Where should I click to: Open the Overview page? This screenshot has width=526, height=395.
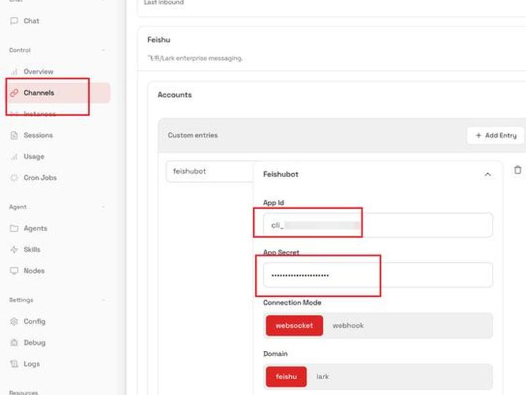(x=38, y=72)
